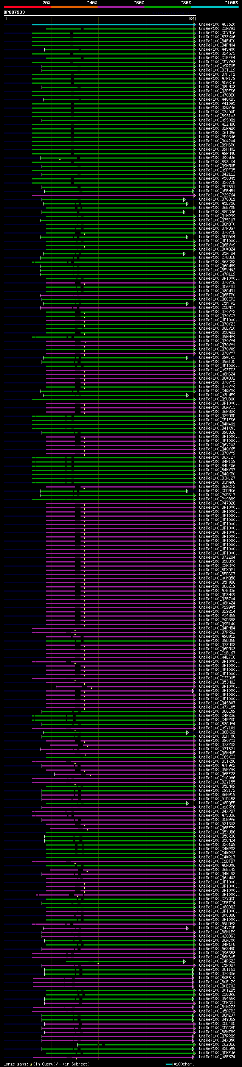
Task: Click the white query length bar
Action: (x=100, y=16)
